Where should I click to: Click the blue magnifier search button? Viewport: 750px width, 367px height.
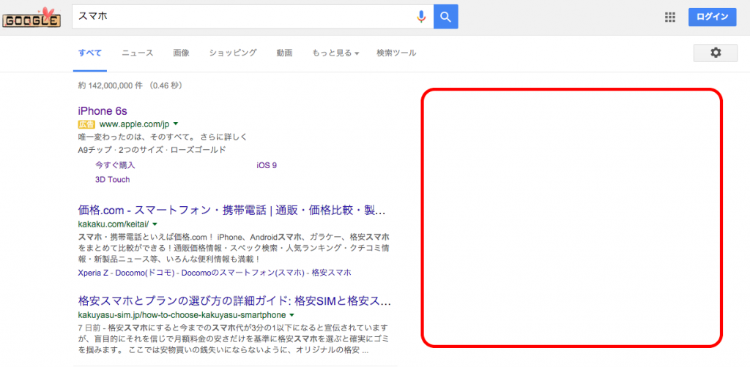(446, 17)
